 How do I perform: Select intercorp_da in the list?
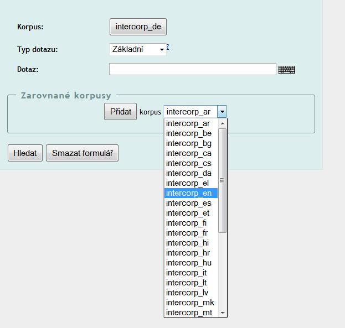191,173
